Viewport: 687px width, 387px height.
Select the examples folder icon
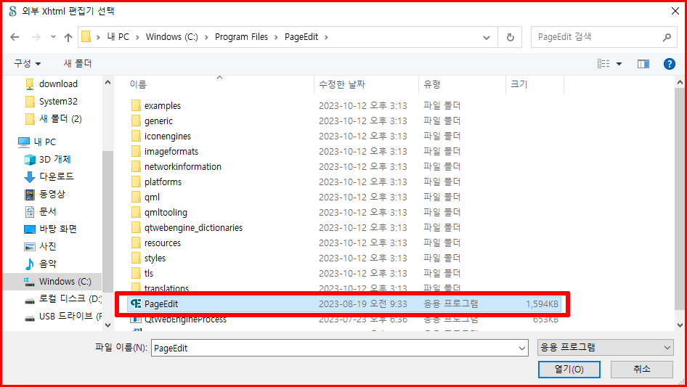point(136,105)
